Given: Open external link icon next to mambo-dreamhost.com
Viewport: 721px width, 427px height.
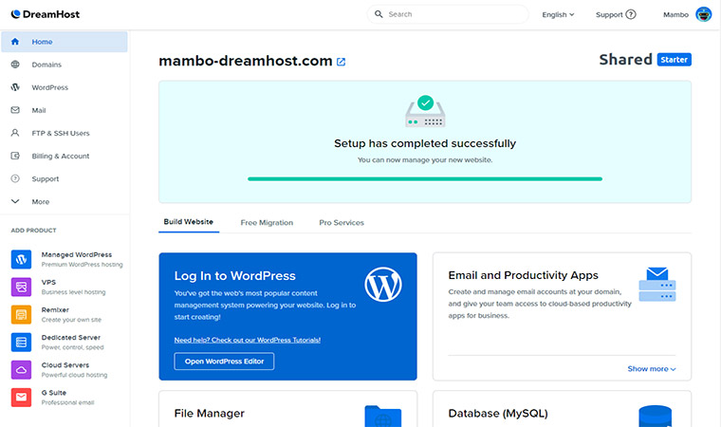Looking at the screenshot, I should pyautogui.click(x=341, y=62).
